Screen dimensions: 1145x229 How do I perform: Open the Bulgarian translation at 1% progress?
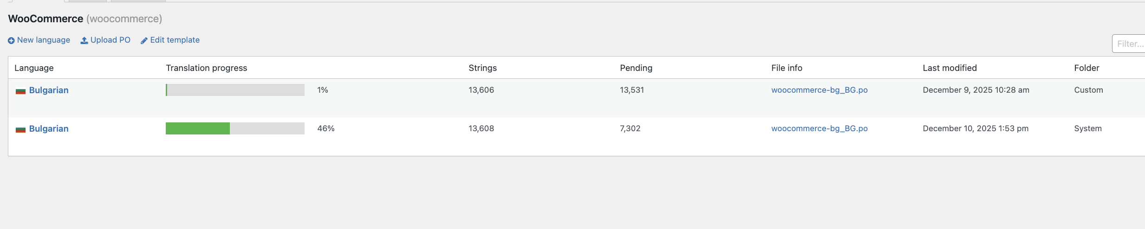pos(49,90)
